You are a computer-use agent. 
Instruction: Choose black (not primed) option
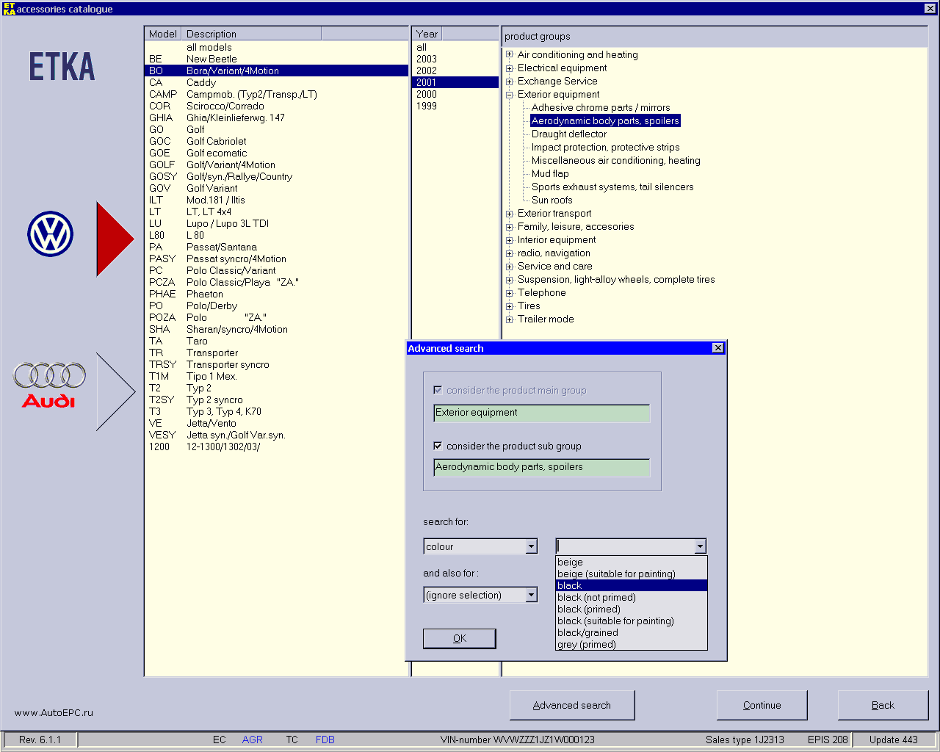[632, 597]
